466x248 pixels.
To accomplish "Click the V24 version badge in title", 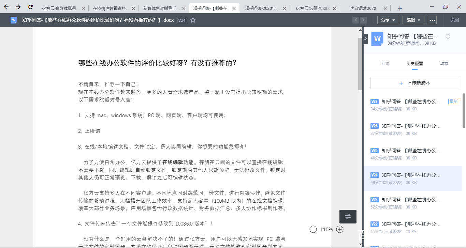I will (182, 20).
